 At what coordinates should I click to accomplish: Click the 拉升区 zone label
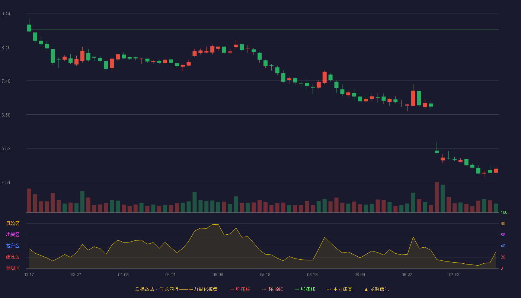click(x=13, y=246)
